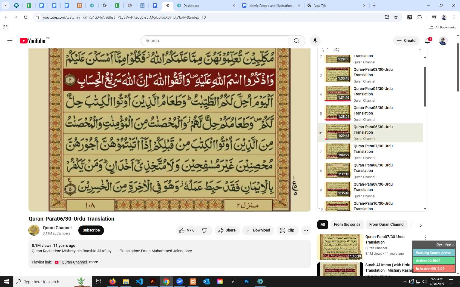
Task: Show hidden system tray icons
Action: coord(405,282)
